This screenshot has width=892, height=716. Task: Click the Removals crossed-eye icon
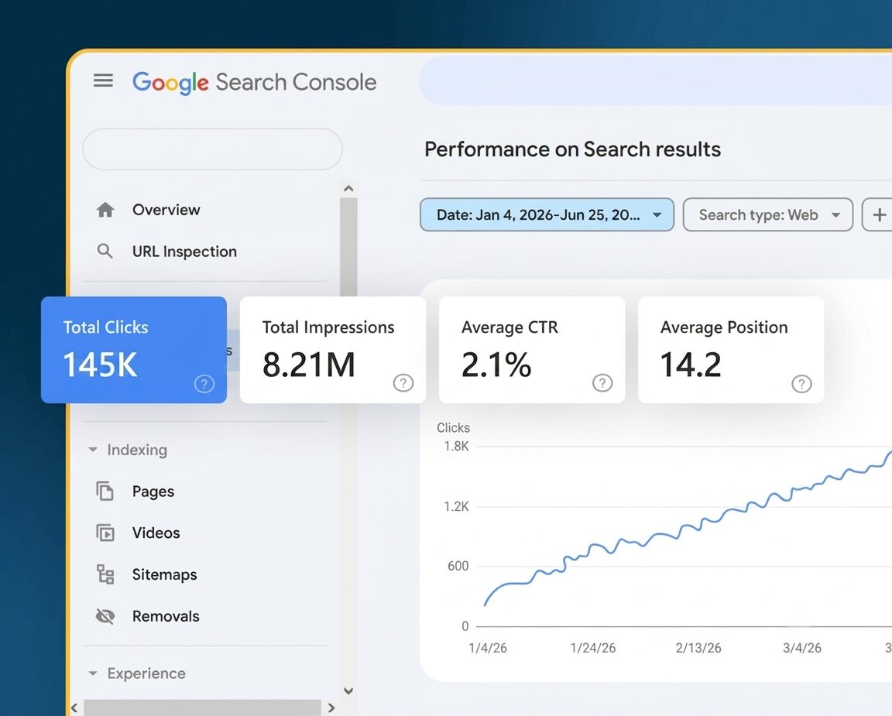click(105, 616)
